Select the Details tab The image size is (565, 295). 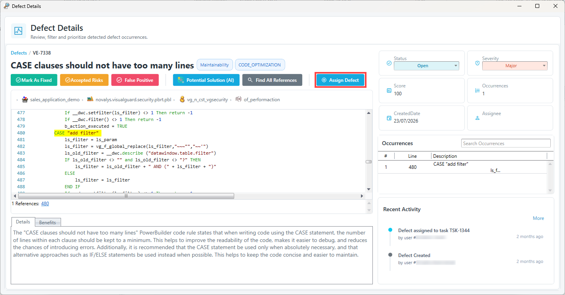[23, 222]
